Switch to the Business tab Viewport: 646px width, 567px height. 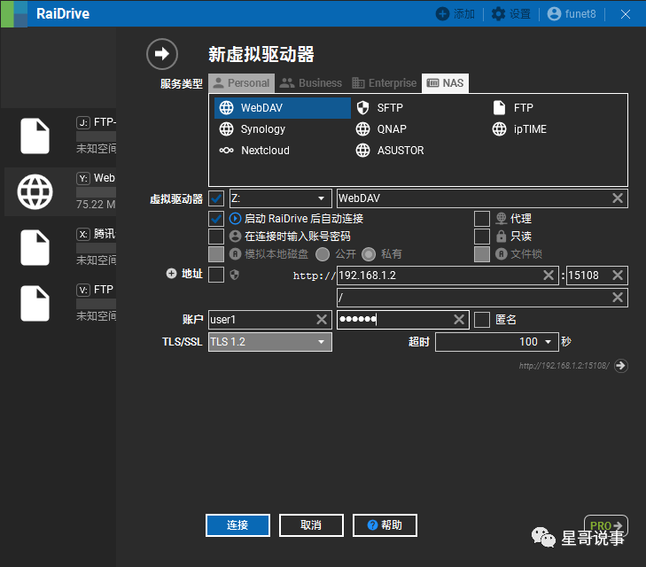[311, 83]
